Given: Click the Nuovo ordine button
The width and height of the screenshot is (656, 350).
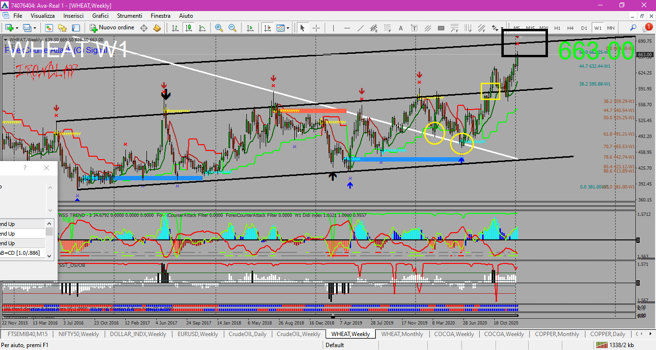Looking at the screenshot, I should click(x=112, y=28).
